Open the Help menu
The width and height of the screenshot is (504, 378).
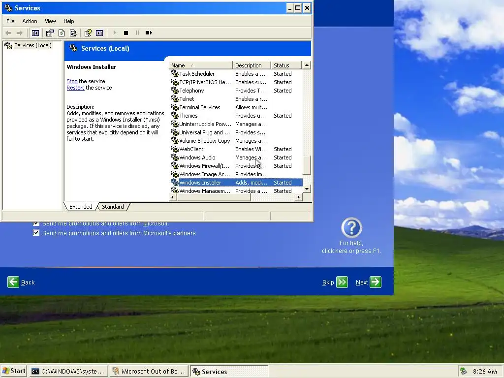tap(68, 21)
